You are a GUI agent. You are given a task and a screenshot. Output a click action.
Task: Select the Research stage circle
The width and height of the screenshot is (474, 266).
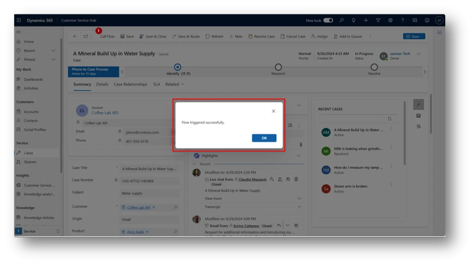click(x=278, y=68)
